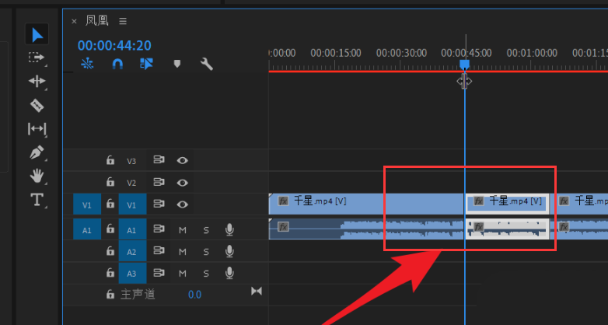
Task: Toggle sync lock for V1
Action: (159, 204)
